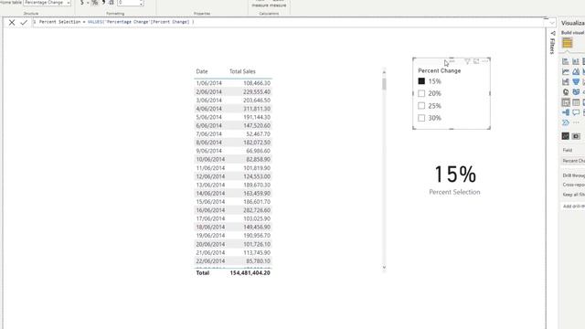Click the decimal places icon in Formatting
The height and width of the screenshot is (329, 585).
[x=112, y=3]
